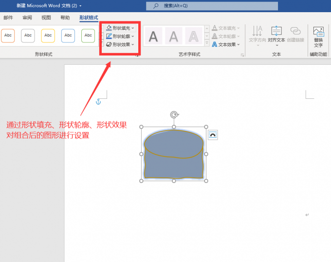Click the 替换文字 alt text button

point(318,37)
